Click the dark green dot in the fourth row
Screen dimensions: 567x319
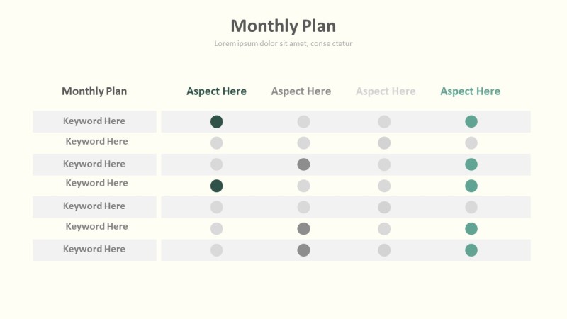coord(217,186)
